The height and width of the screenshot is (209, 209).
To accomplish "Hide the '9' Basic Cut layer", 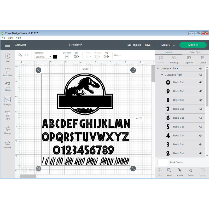I will [201, 91].
